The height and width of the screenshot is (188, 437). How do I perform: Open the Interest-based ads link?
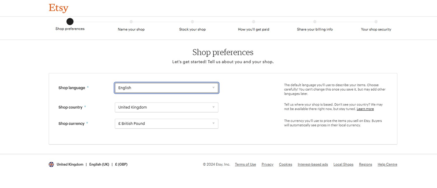(312, 164)
